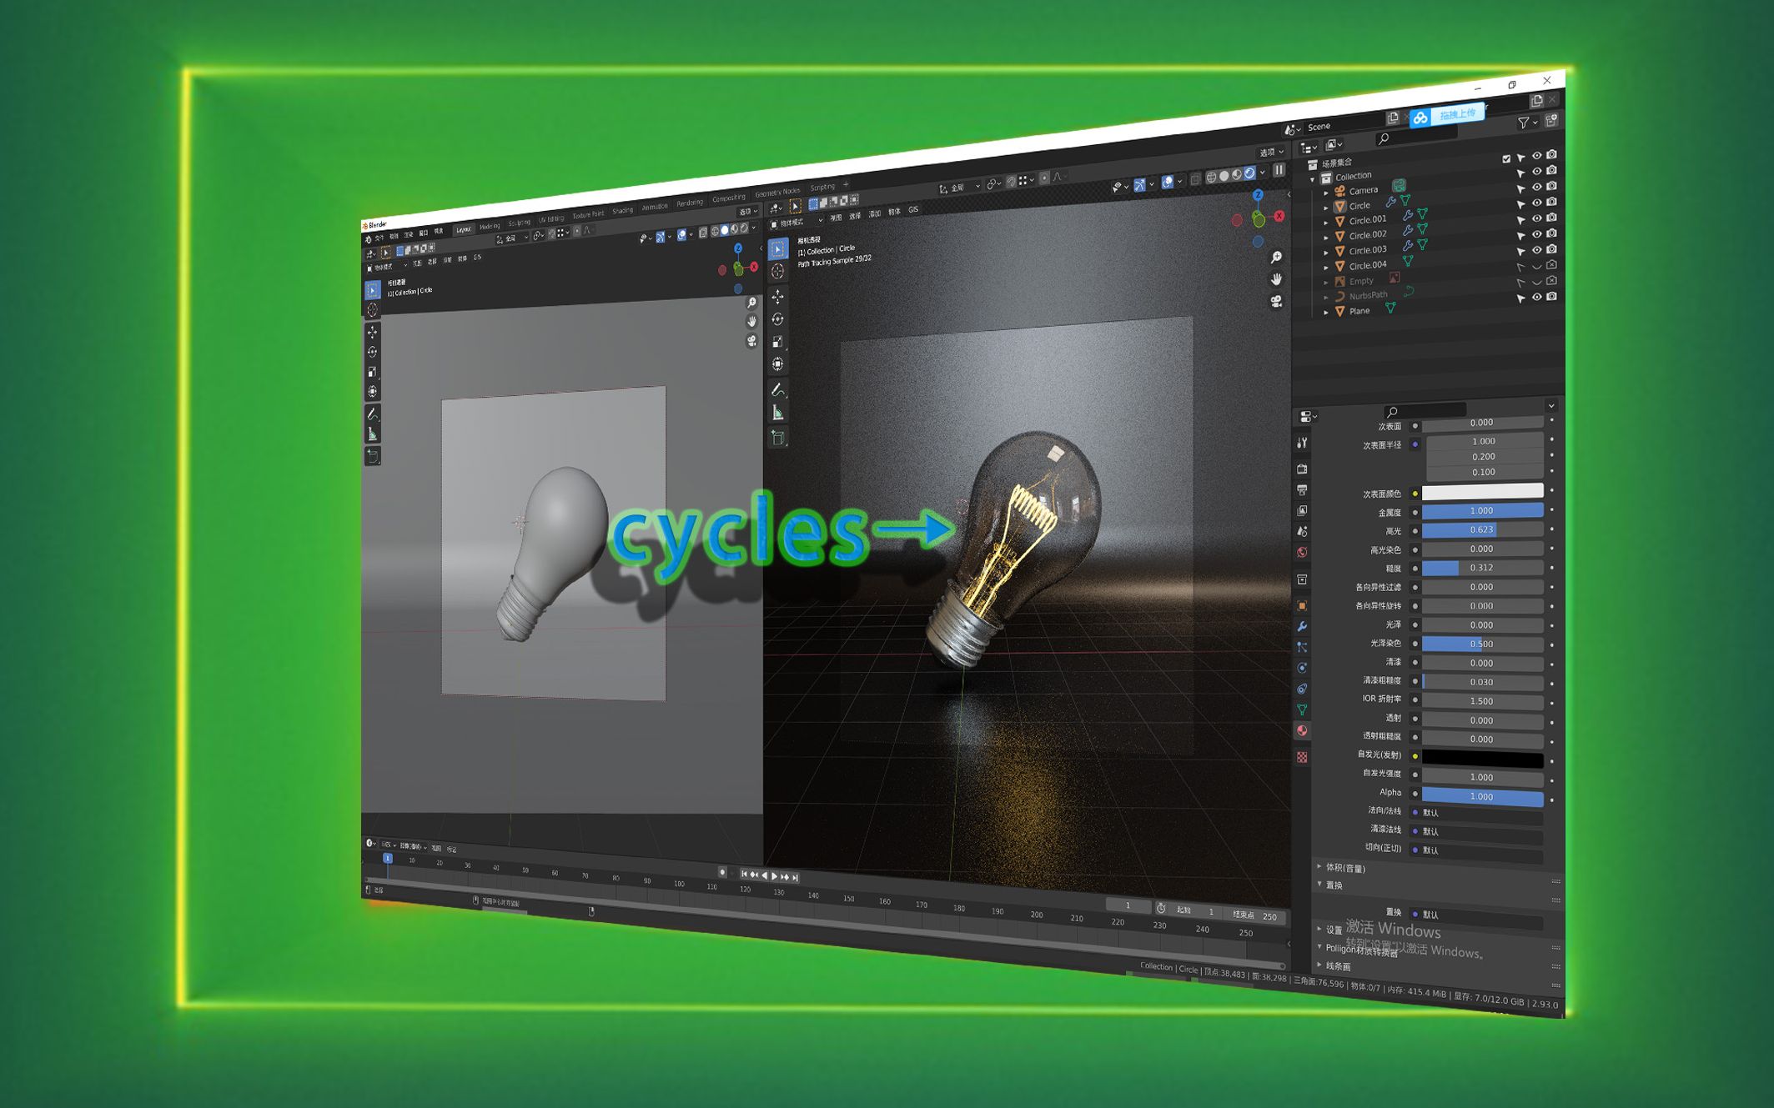The height and width of the screenshot is (1108, 1774).
Task: Select the Cursor tool in right viewport toolbar
Action: point(777,271)
